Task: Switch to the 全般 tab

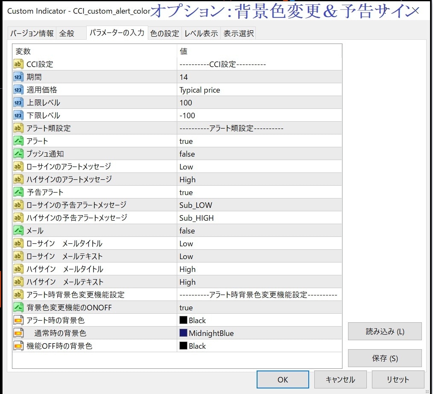Action: point(71,33)
